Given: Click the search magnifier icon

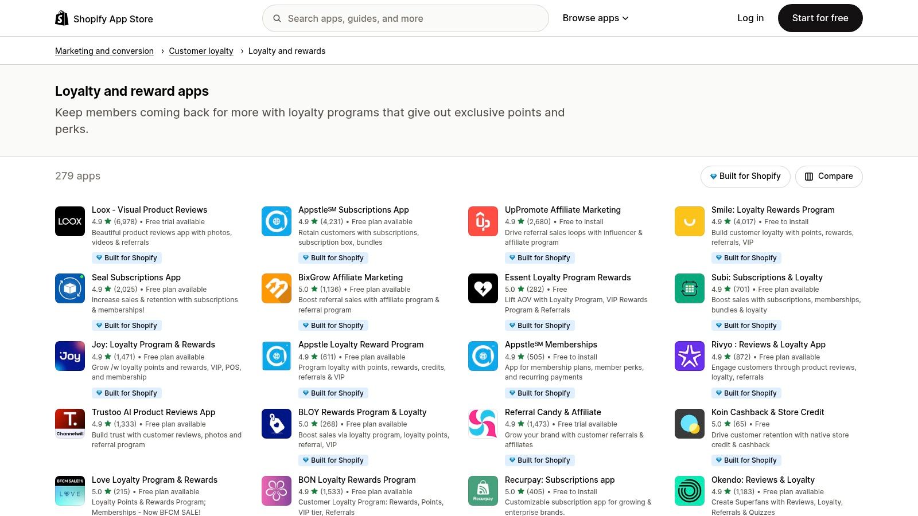Looking at the screenshot, I should tap(277, 18).
